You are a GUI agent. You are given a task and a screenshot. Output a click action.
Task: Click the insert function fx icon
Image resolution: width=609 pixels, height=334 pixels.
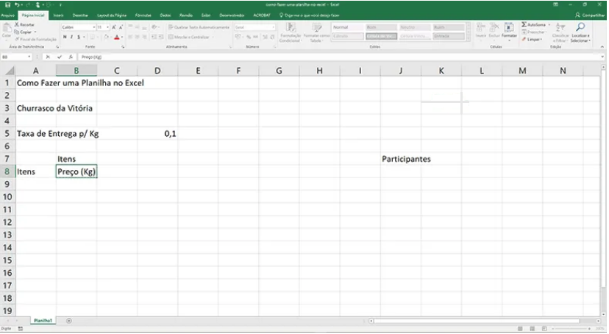point(70,57)
